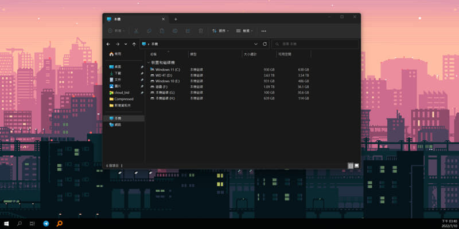Switch to large icons view in status bar

coord(356,165)
